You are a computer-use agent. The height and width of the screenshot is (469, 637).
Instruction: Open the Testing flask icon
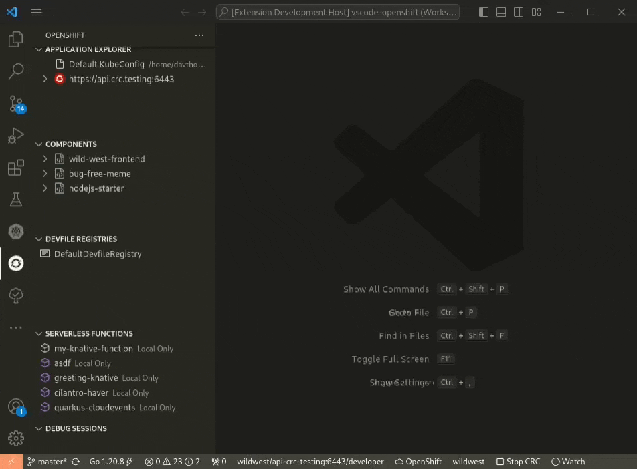point(16,199)
